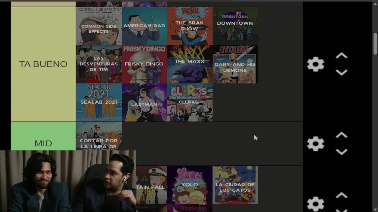Select La Ciudad de los Gatos thumbnail

(x=235, y=185)
